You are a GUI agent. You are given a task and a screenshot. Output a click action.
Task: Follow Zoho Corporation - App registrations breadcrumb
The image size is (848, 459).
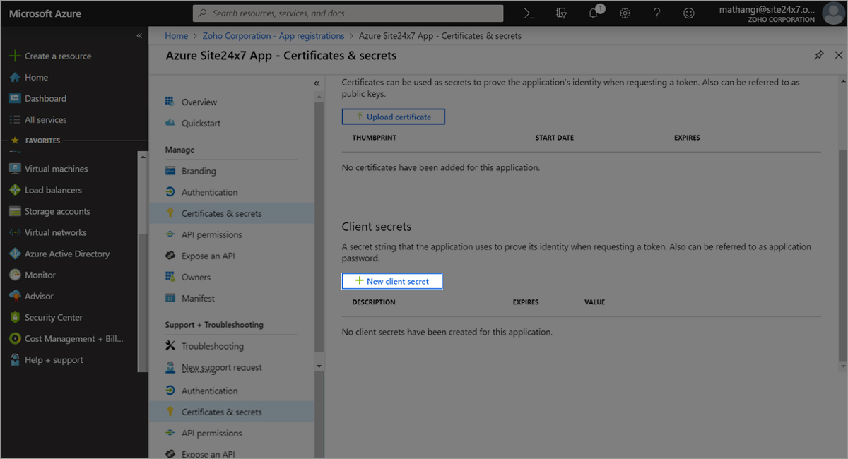pos(273,35)
